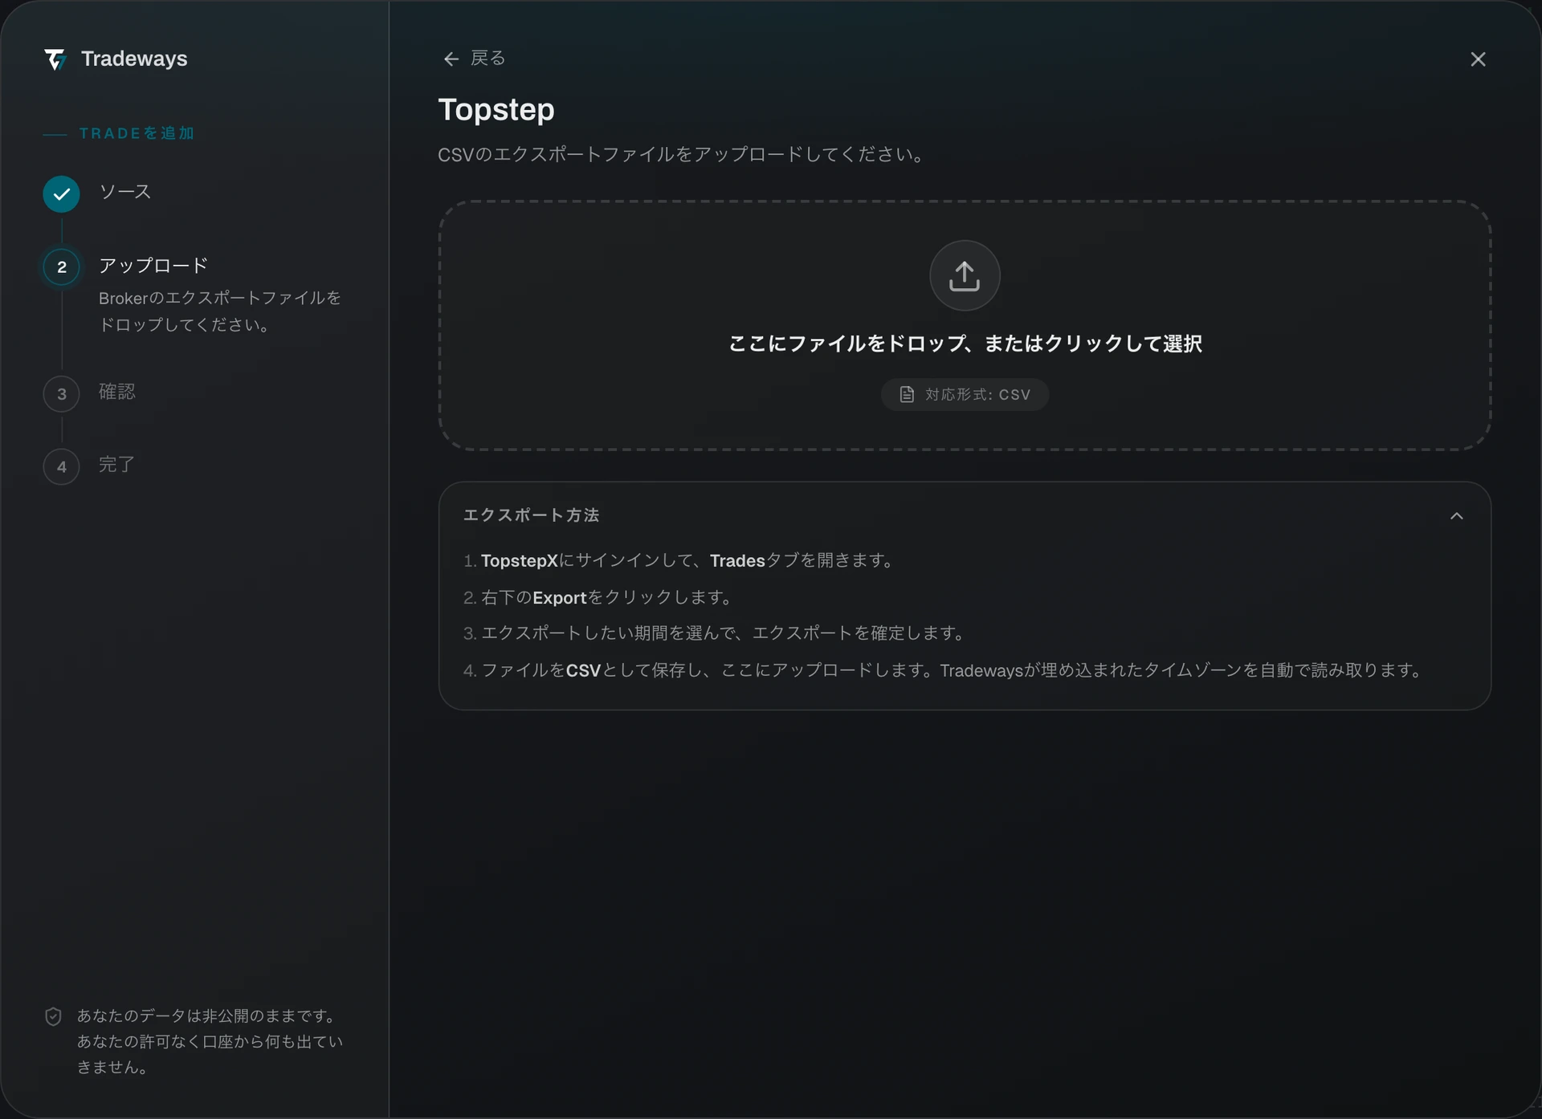Click the 対応形式: CSV format badge
The width and height of the screenshot is (1542, 1119).
tap(965, 395)
